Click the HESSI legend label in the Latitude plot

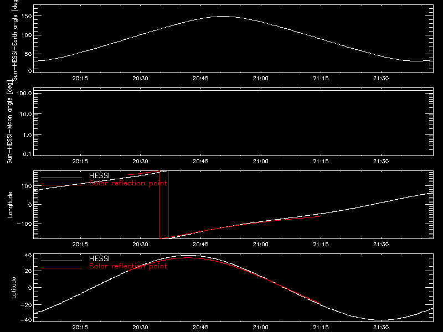pos(99,258)
